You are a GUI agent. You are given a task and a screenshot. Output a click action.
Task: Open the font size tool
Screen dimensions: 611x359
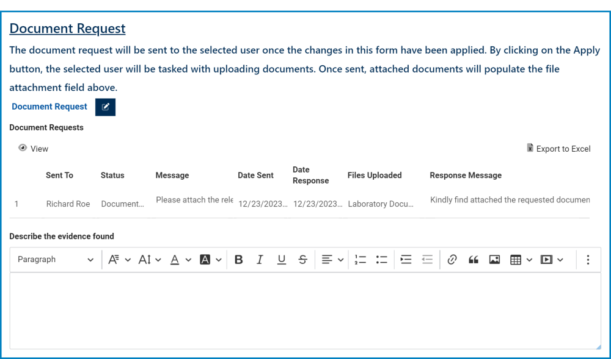145,260
